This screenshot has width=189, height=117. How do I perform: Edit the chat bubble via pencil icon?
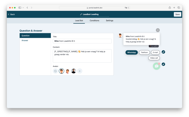coord(163,64)
